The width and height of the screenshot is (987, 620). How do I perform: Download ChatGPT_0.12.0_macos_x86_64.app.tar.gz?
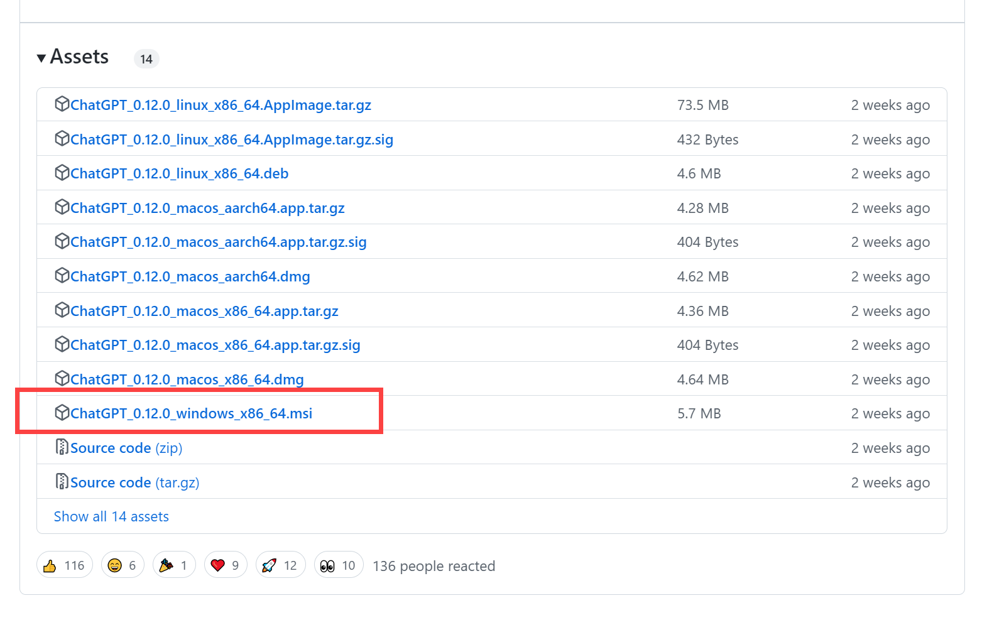204,311
